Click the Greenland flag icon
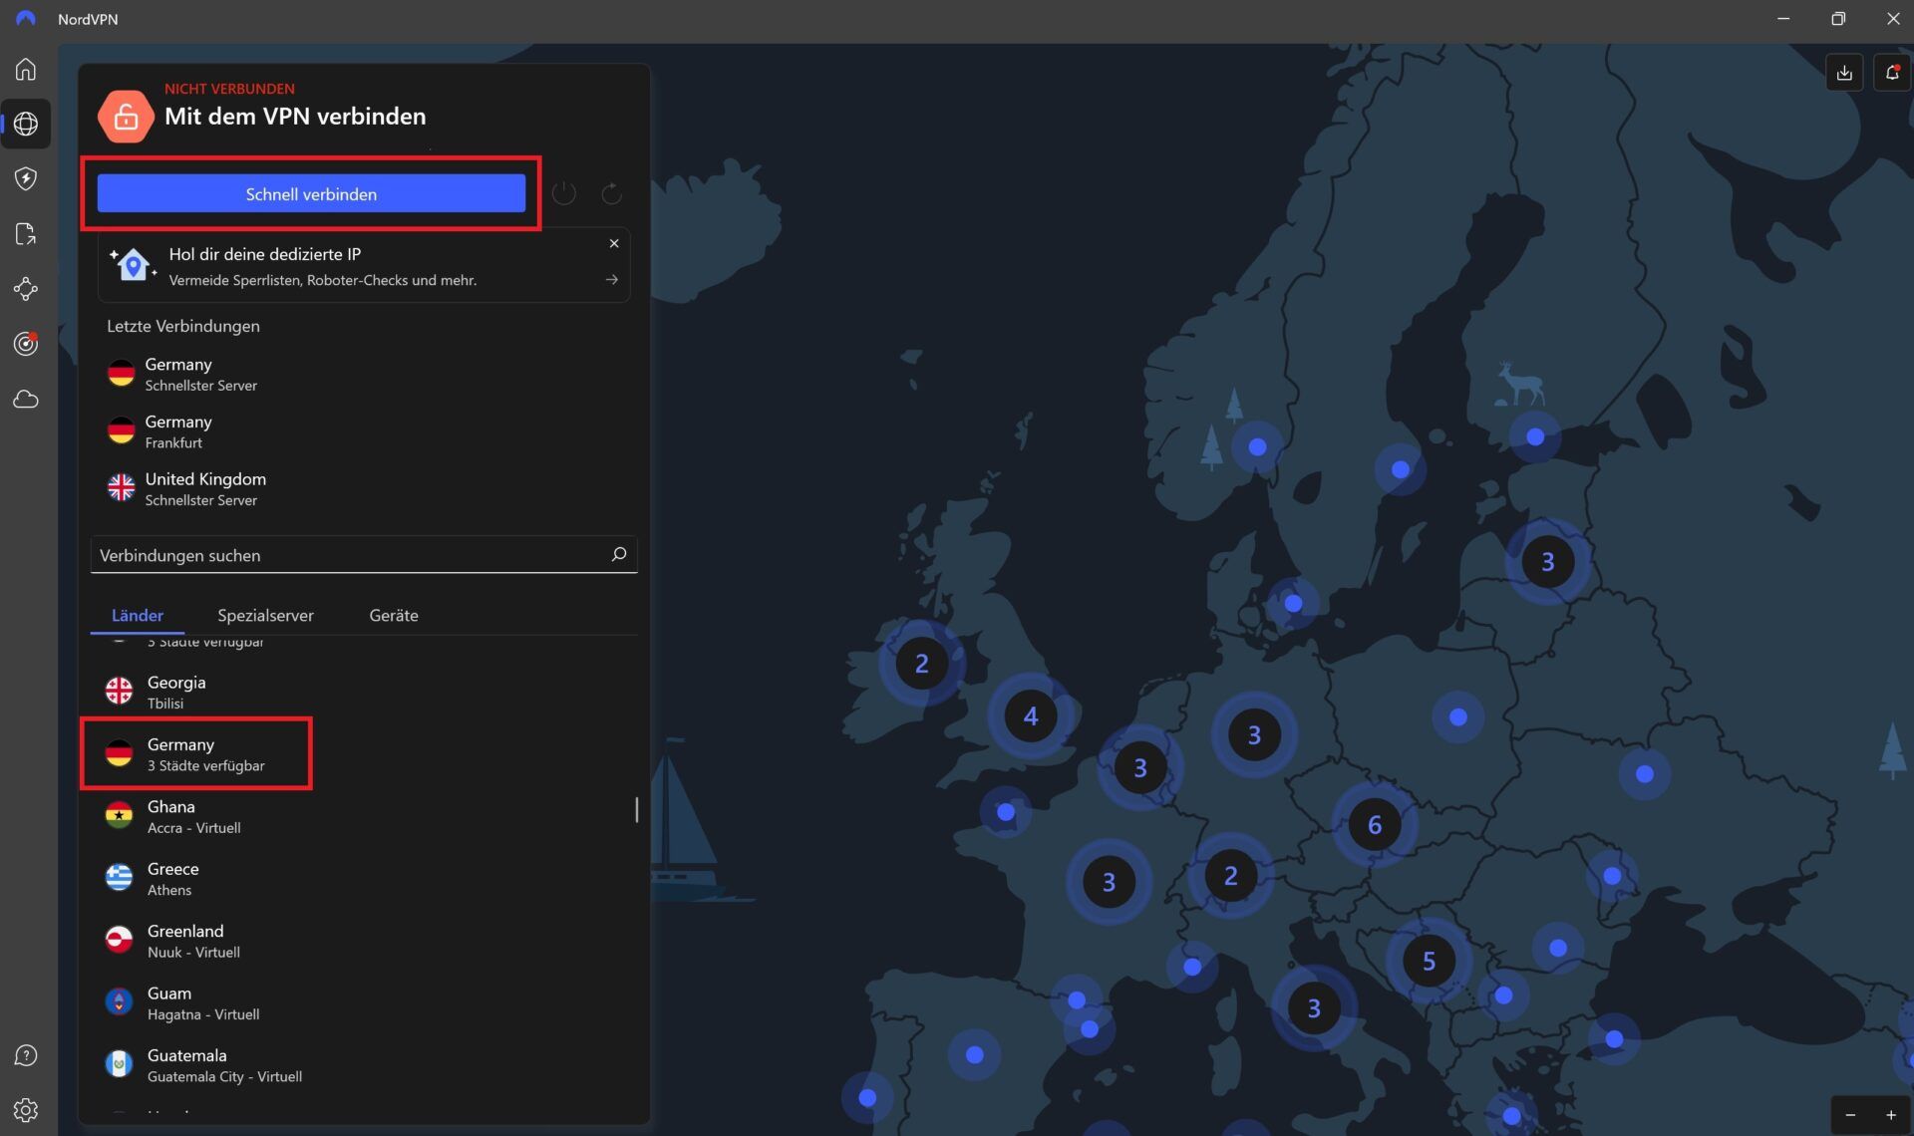1914x1136 pixels. 120,940
